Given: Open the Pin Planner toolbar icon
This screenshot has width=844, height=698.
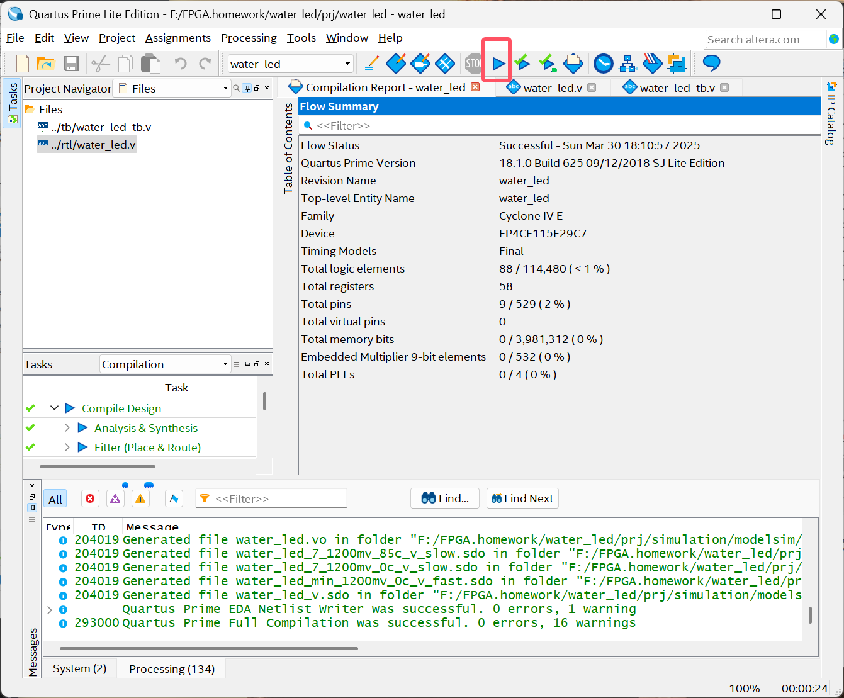Looking at the screenshot, I should tap(420, 63).
